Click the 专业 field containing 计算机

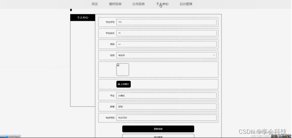[166, 96]
